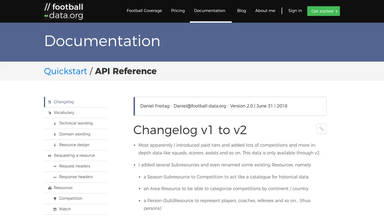Click the bullet 'I added several Subresources'
Viewport: 384px width, 216px height.
pyautogui.click(x=225, y=165)
